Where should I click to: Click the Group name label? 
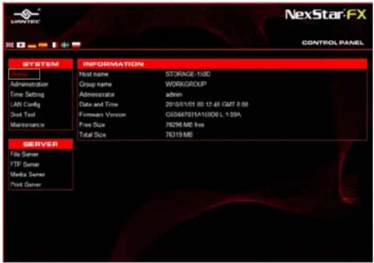(x=95, y=84)
